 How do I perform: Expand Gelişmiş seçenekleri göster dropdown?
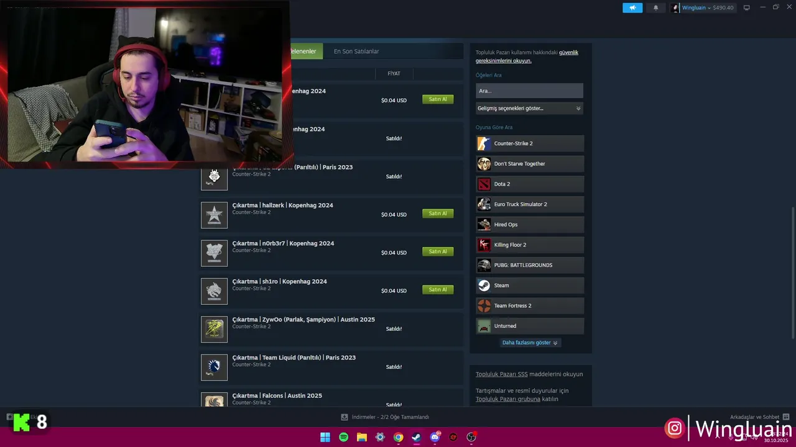tap(530, 108)
